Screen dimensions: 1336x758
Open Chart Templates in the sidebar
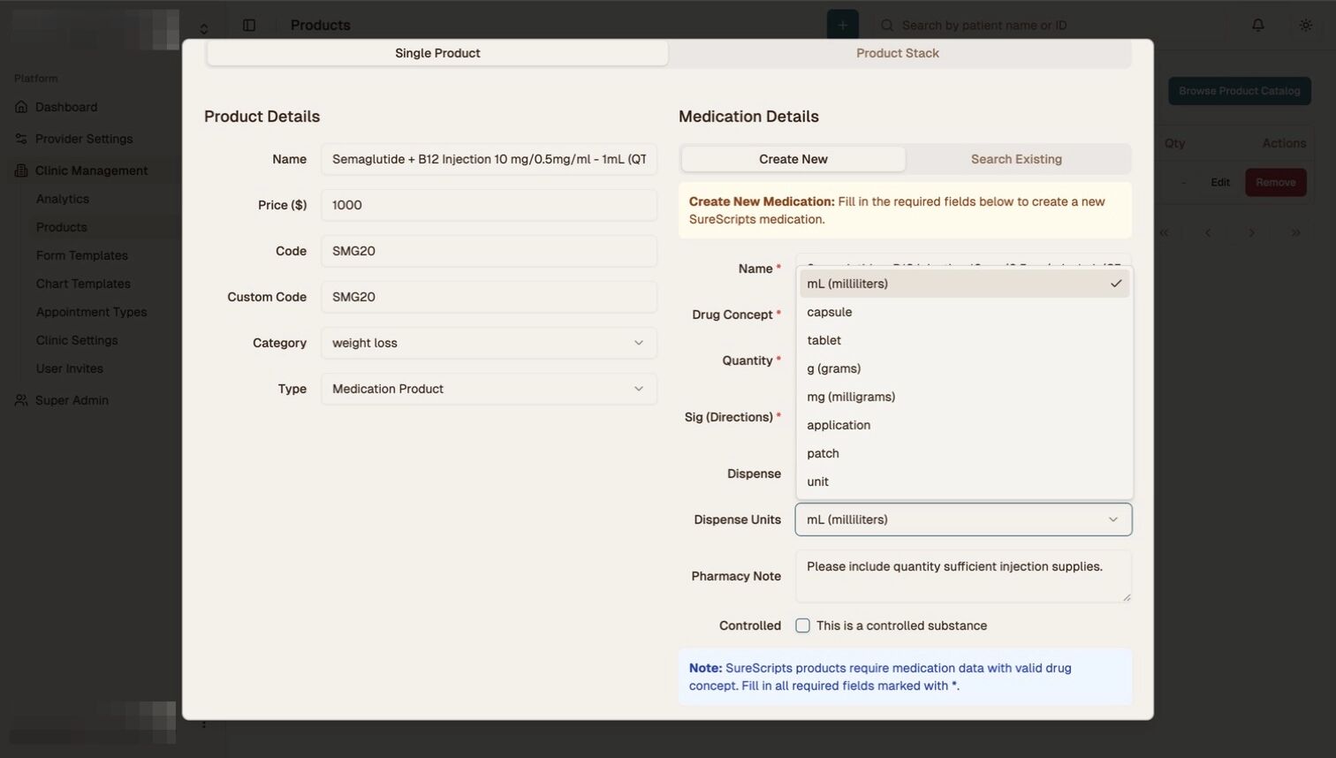(83, 284)
